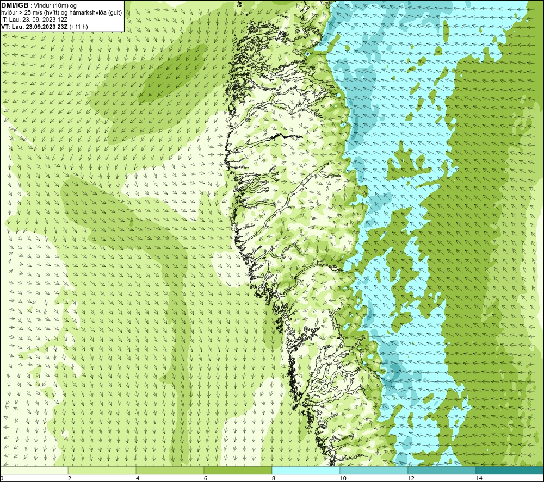Click the 'IT: Lau. 23. 09. 2023 12Z' line
The width and height of the screenshot is (544, 482).
(x=34, y=20)
